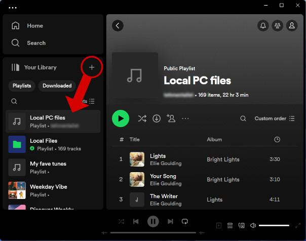Open the play queue
The width and height of the screenshot is (306, 241).
click(230, 226)
